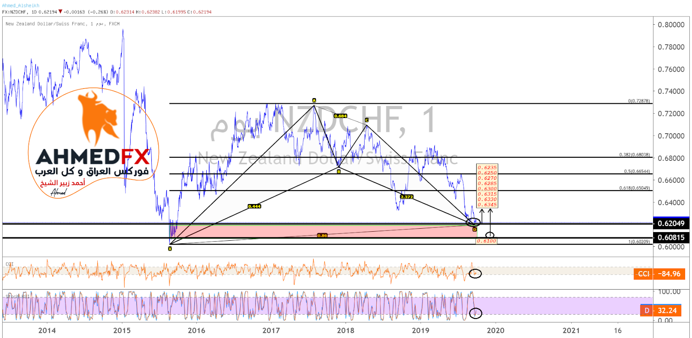This screenshot has width=692, height=338.
Task: Click the 0.86 ratio label
Action: click(x=322, y=236)
